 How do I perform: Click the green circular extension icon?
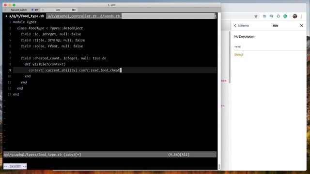285,16
